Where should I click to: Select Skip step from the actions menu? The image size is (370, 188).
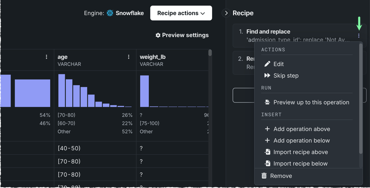pyautogui.click(x=286, y=76)
